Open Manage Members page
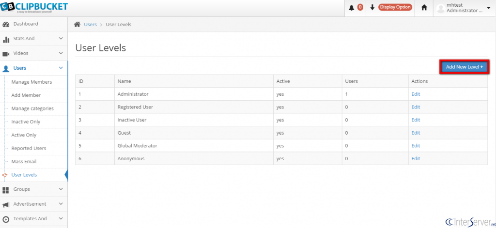 tap(31, 82)
